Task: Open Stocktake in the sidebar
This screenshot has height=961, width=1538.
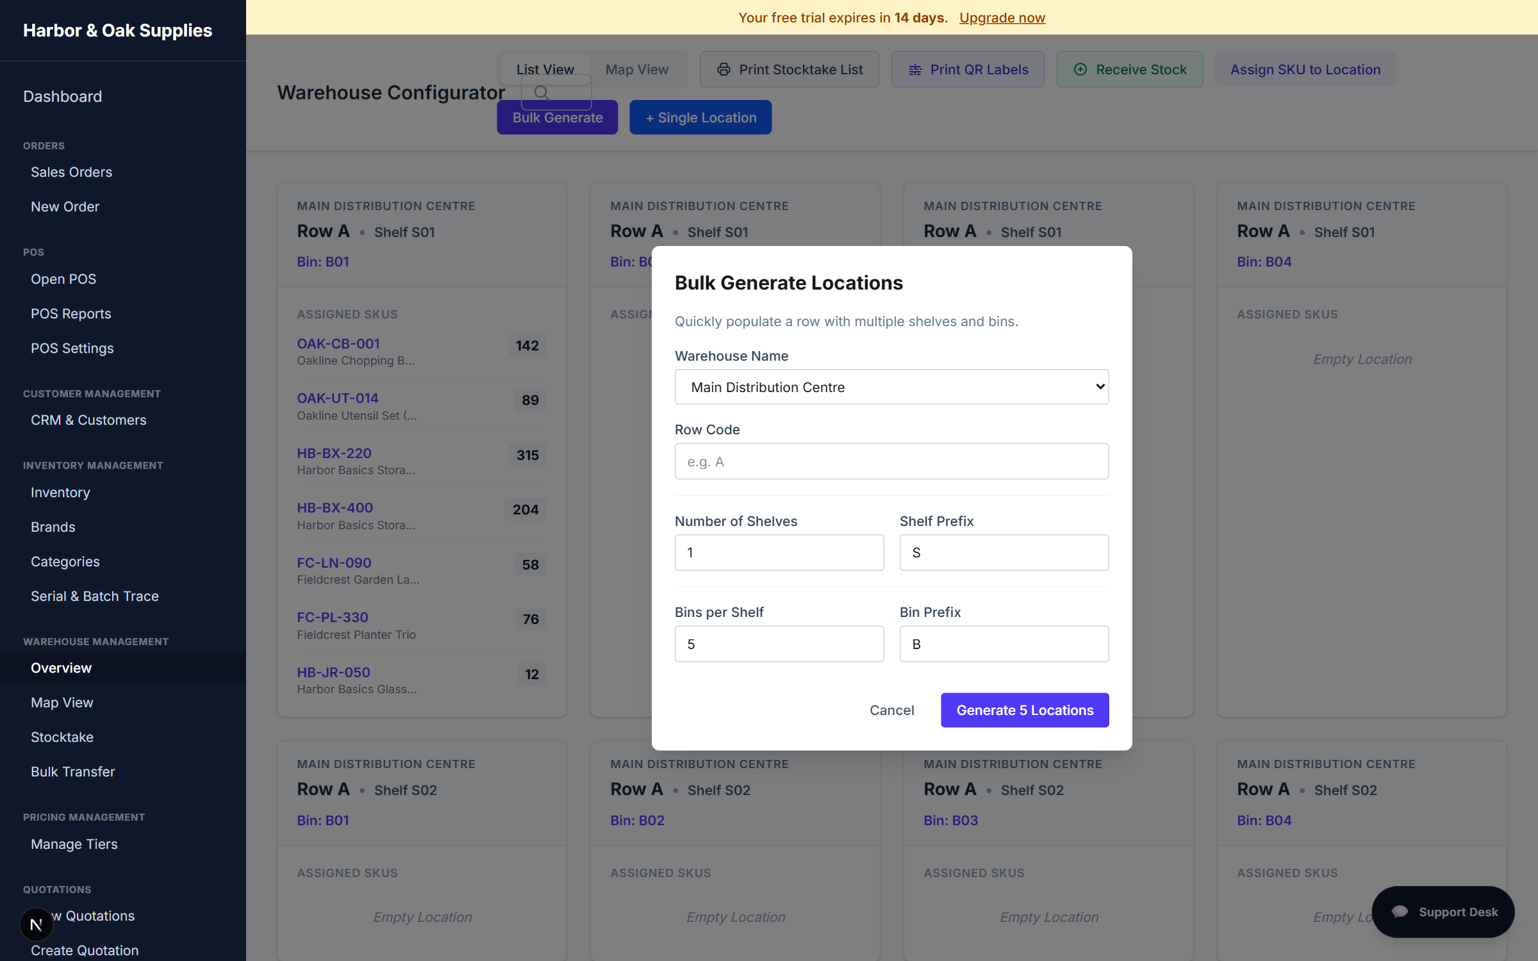Action: coord(62,737)
